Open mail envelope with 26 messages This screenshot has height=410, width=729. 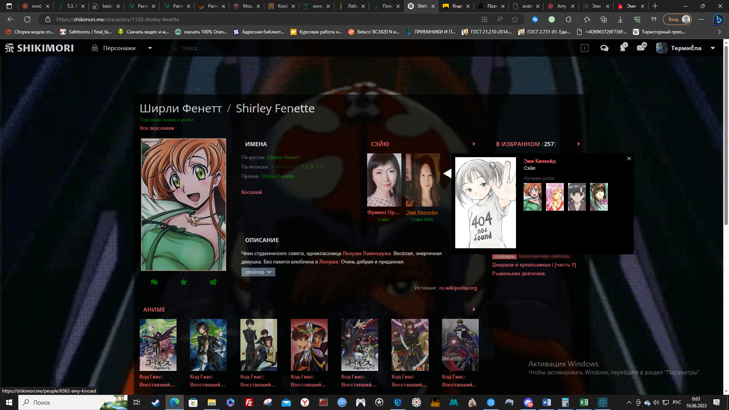[641, 48]
